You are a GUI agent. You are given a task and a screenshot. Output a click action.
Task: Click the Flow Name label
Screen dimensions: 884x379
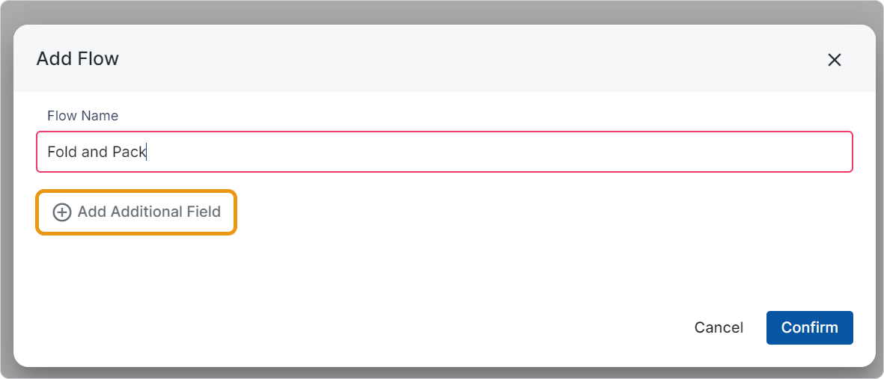[x=83, y=116]
